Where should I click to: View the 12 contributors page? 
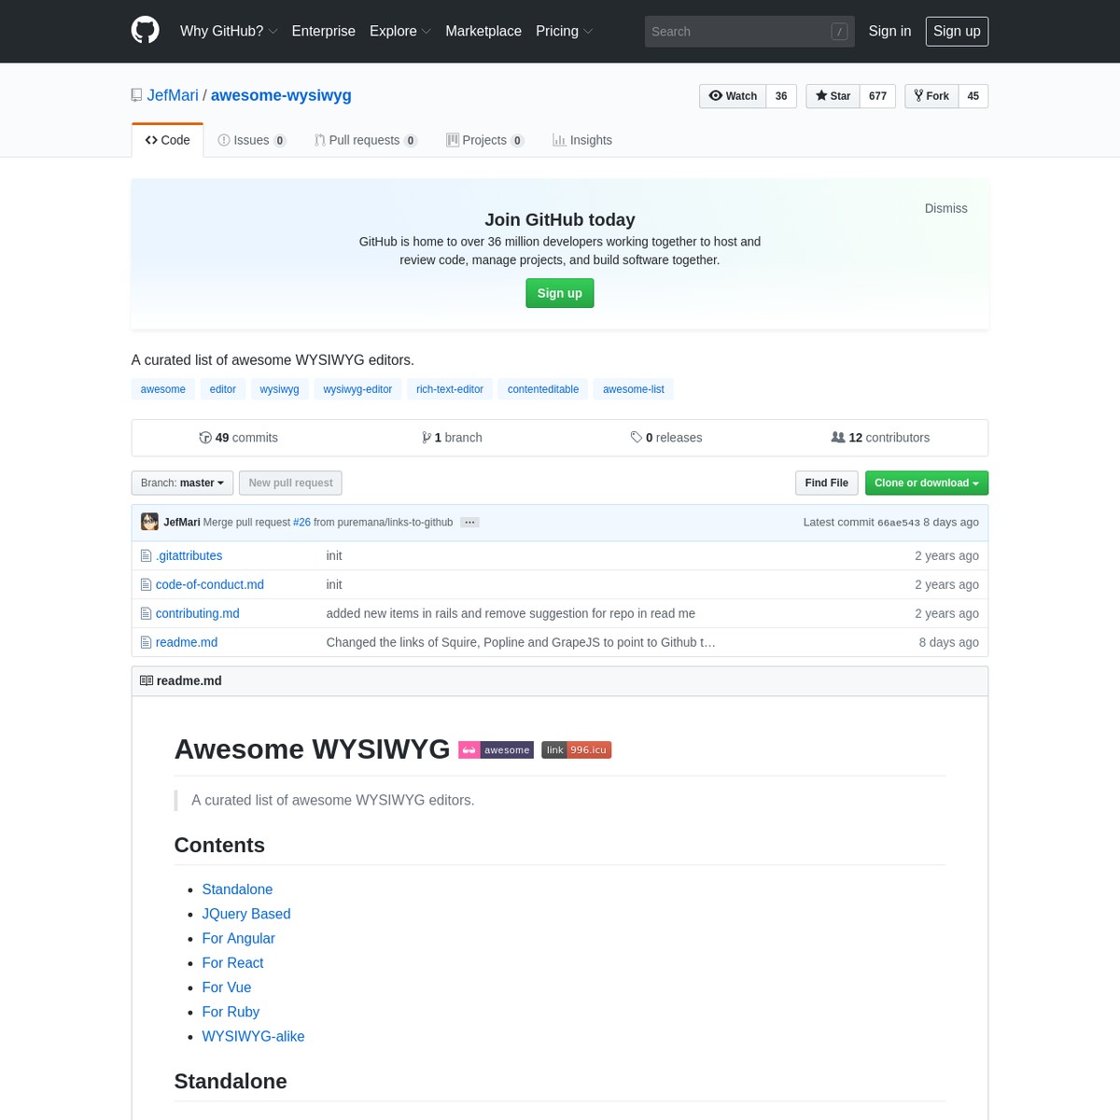point(880,438)
